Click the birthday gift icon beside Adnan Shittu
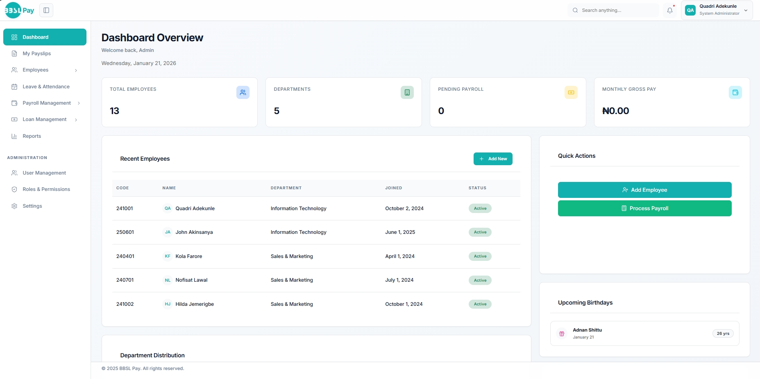 click(561, 334)
